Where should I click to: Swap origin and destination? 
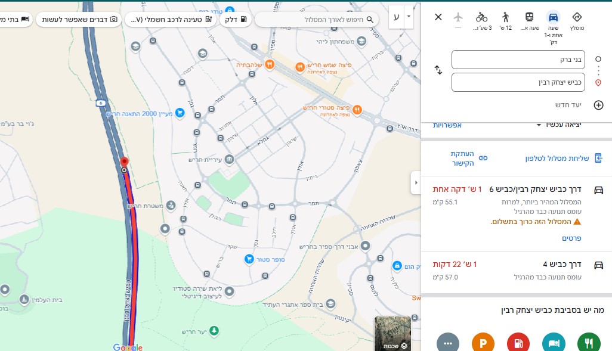[x=438, y=70]
